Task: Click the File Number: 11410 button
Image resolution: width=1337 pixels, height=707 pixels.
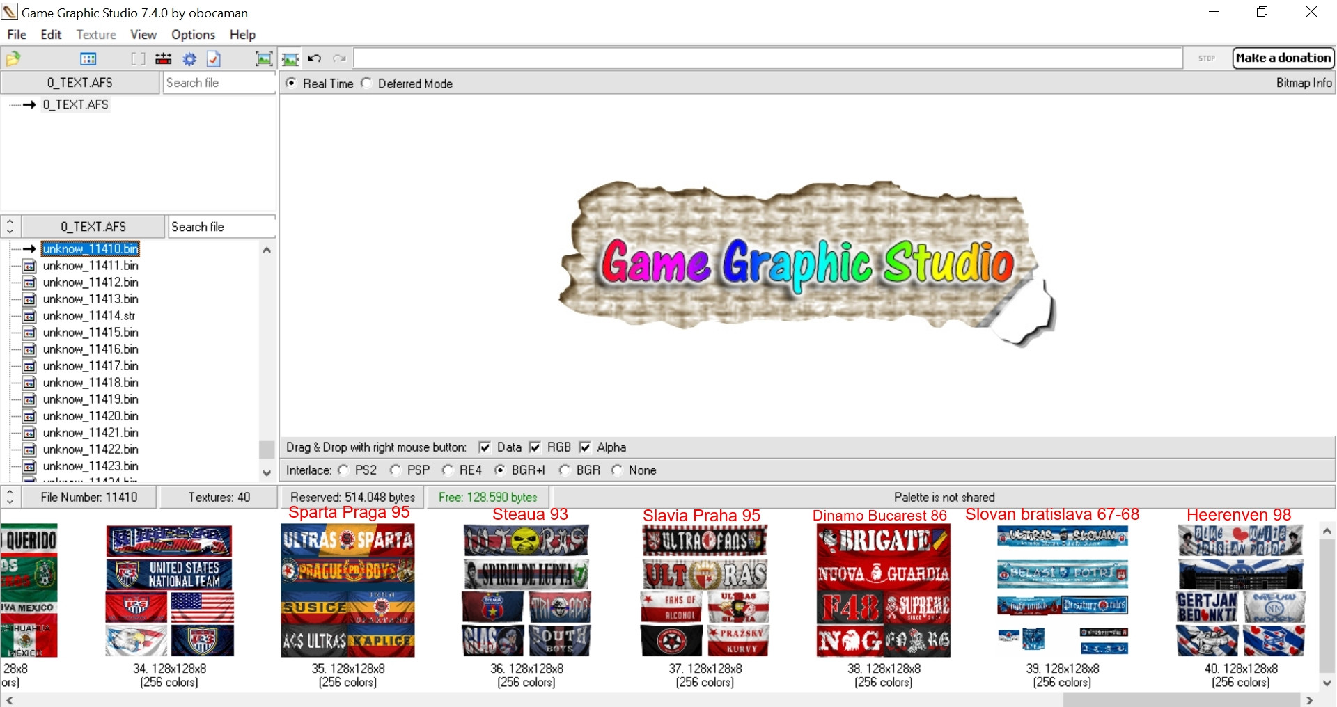Action: [89, 498]
